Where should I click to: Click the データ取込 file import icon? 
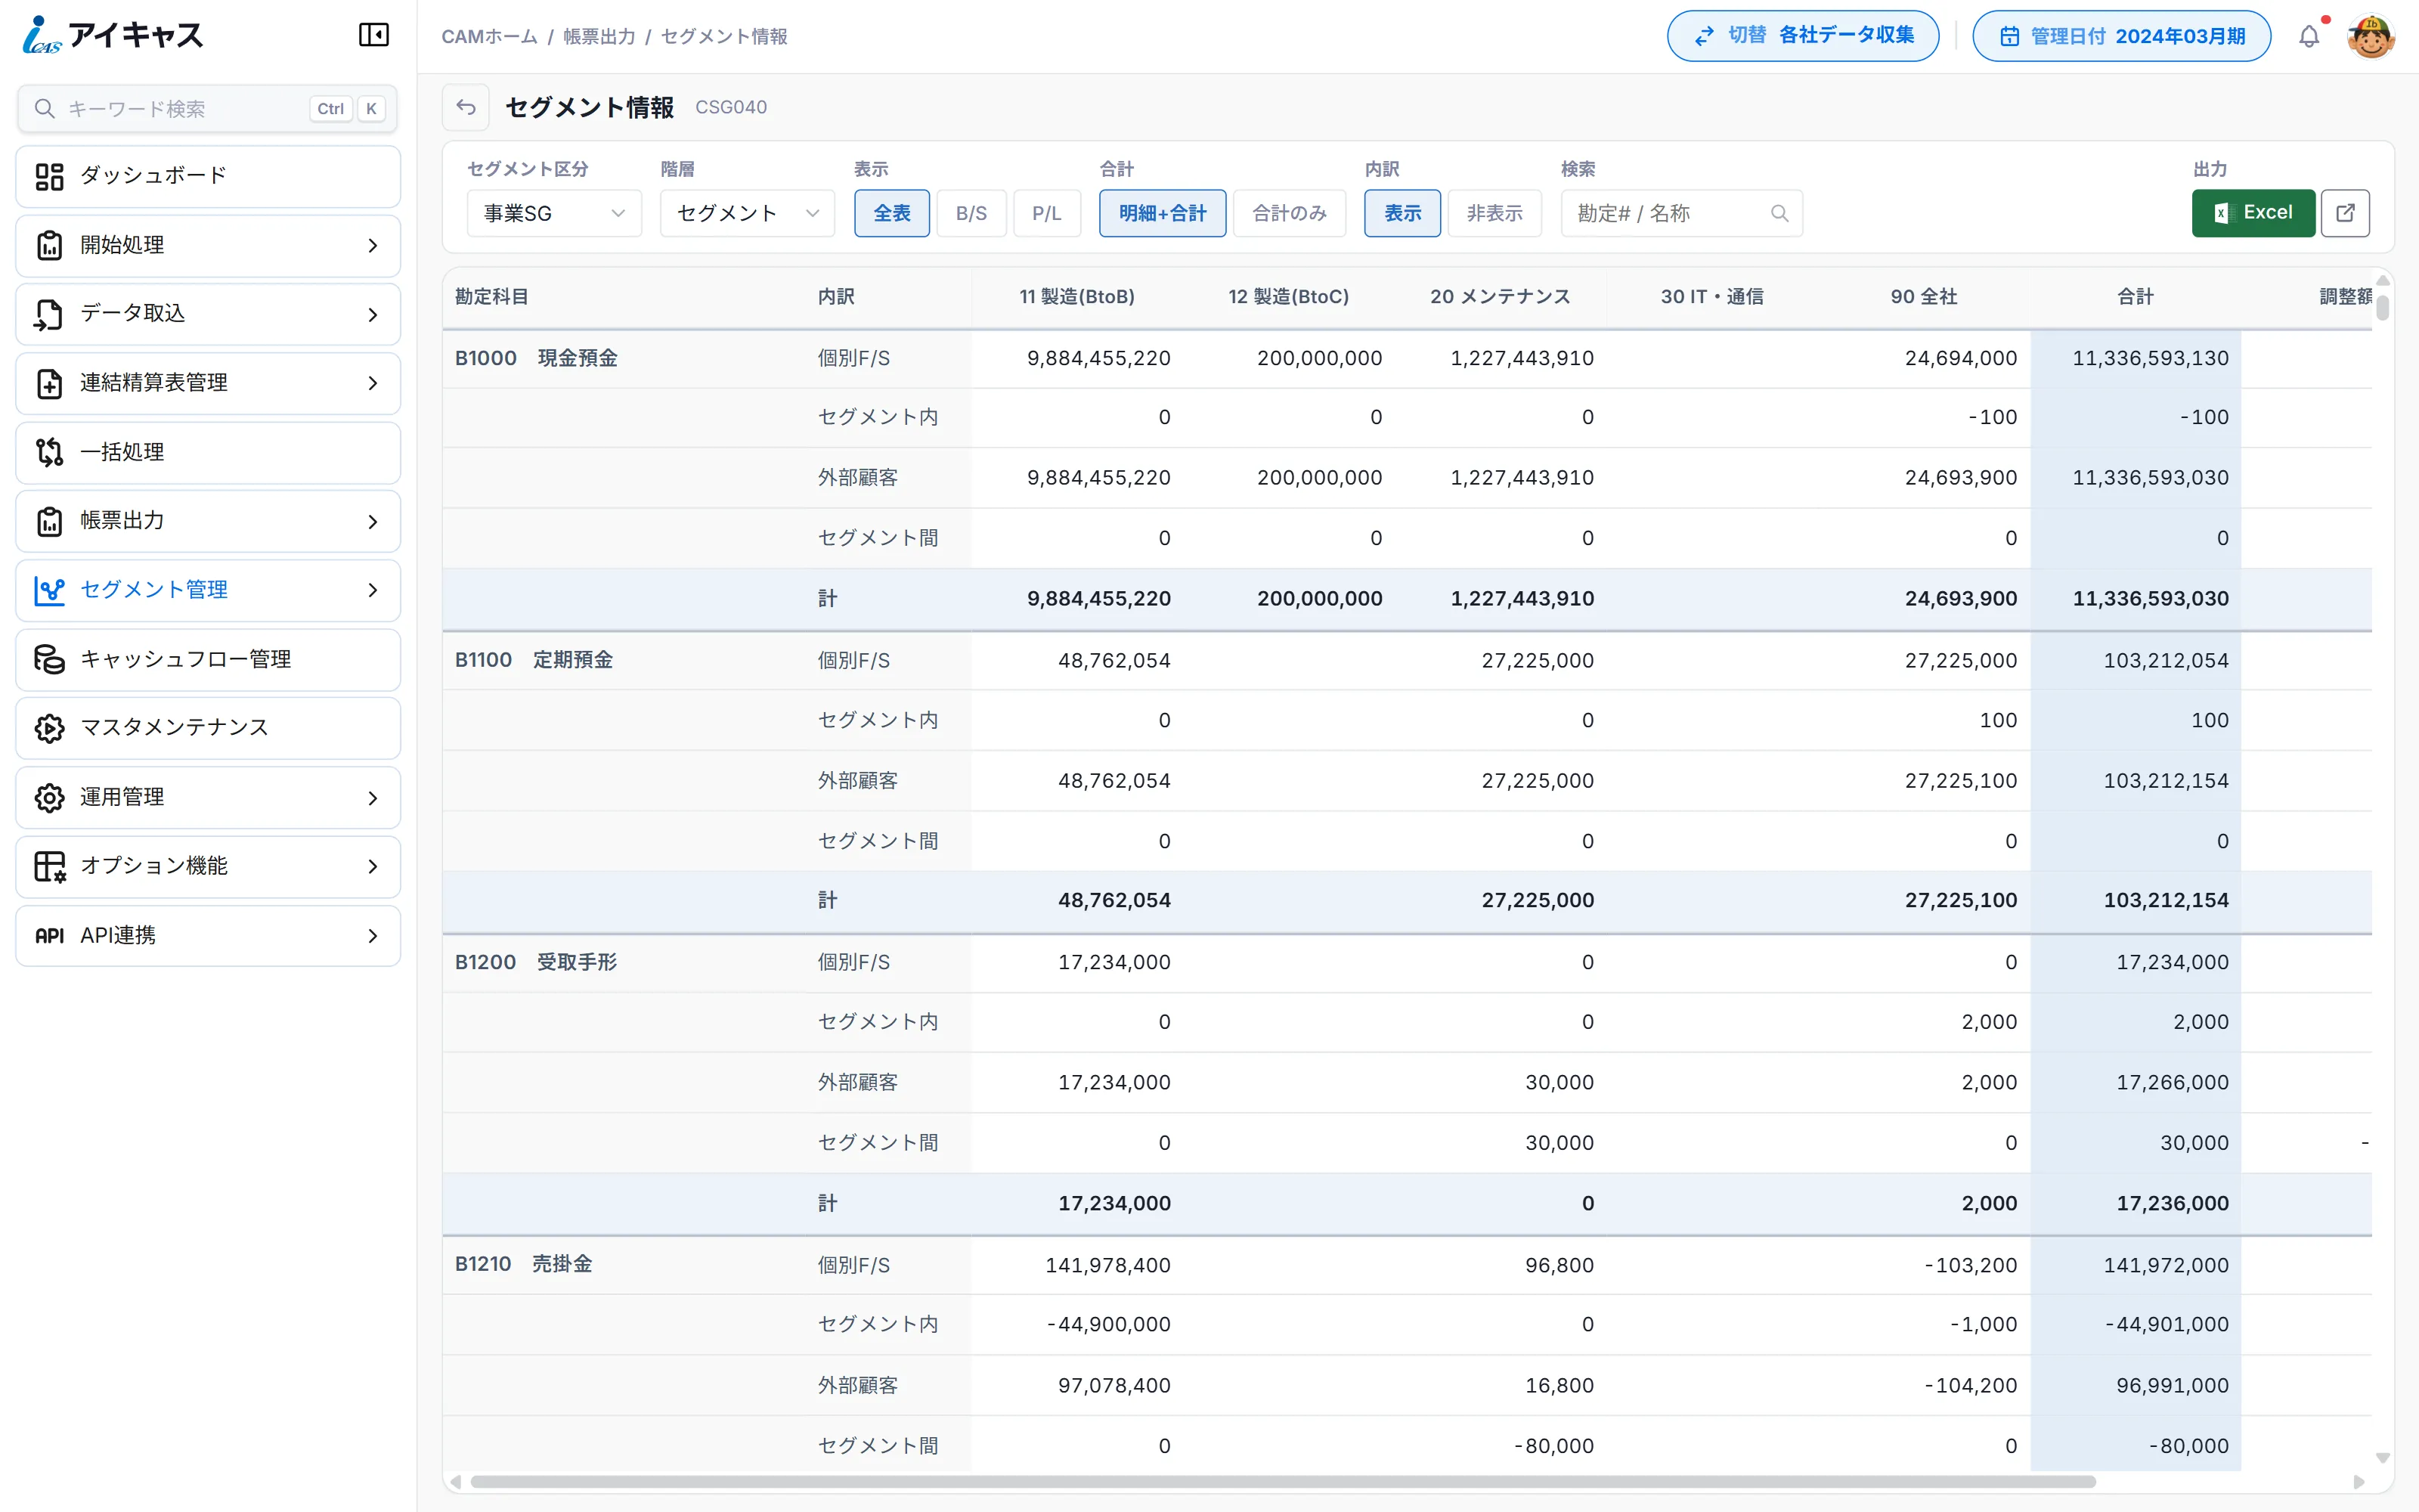49,314
